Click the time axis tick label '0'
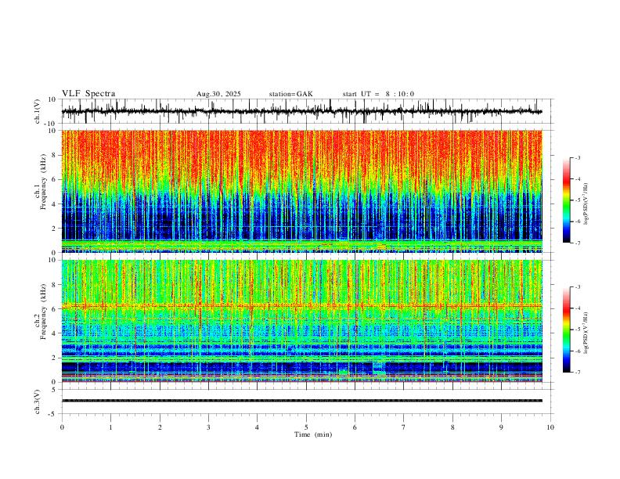The image size is (620, 479). [62, 427]
